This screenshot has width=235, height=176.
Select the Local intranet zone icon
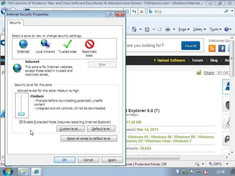click(x=46, y=44)
